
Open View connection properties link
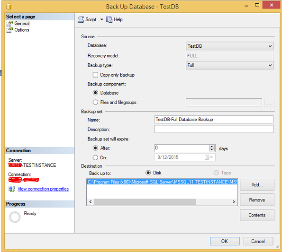[x=43, y=189]
